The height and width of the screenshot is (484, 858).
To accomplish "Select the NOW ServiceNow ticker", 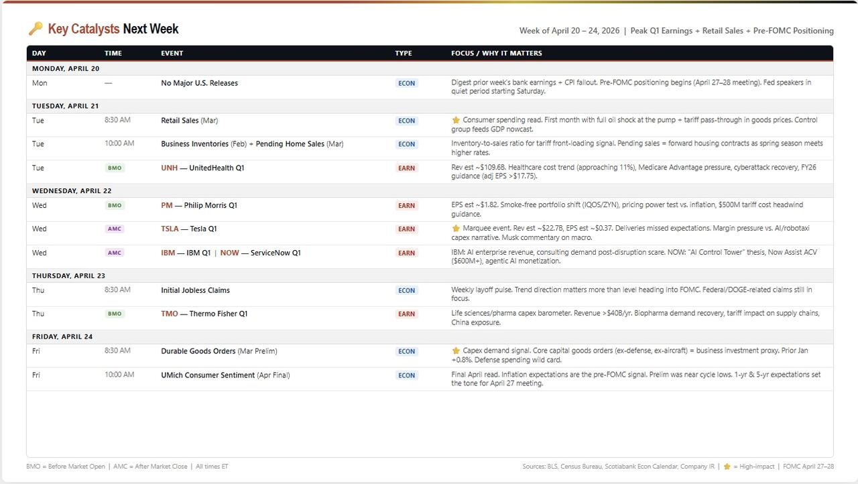I will [229, 253].
